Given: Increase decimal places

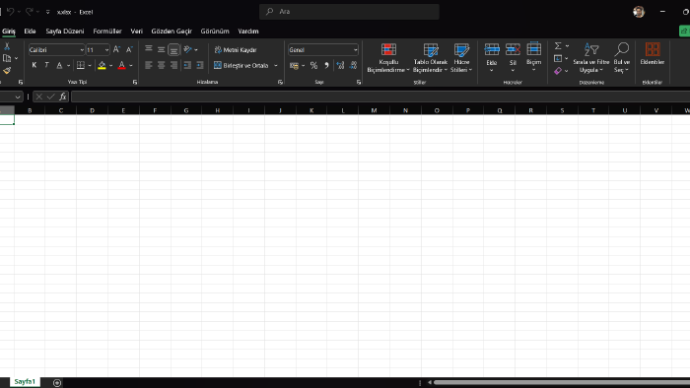Looking at the screenshot, I should pyautogui.click(x=340, y=65).
